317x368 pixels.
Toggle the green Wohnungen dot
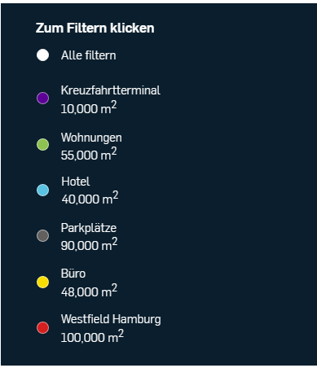coord(42,144)
